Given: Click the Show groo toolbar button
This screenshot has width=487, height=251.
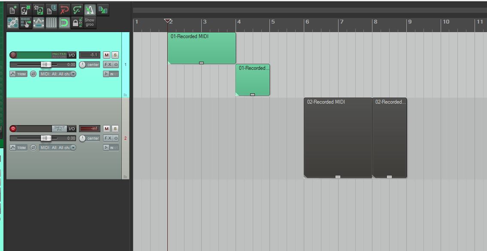Looking at the screenshot, I should (x=90, y=22).
